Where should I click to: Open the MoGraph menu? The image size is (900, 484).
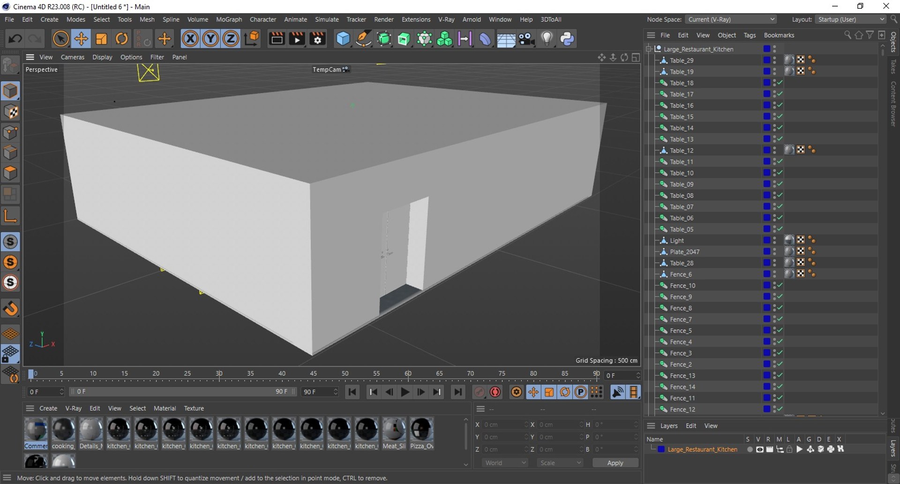tap(229, 19)
